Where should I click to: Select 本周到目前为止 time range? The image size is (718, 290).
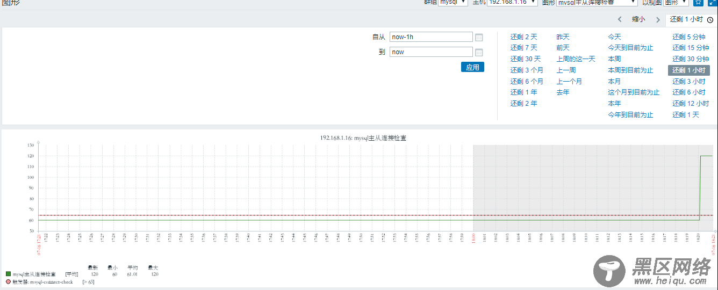630,70
